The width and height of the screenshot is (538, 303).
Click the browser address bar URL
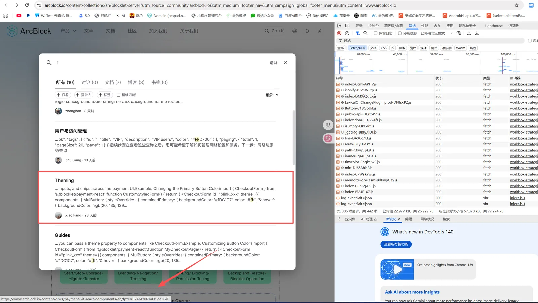(x=220, y=5)
